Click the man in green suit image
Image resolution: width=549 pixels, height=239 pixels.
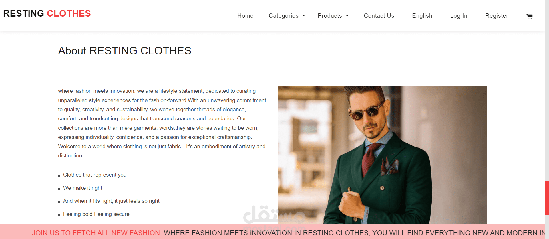[x=382, y=155]
